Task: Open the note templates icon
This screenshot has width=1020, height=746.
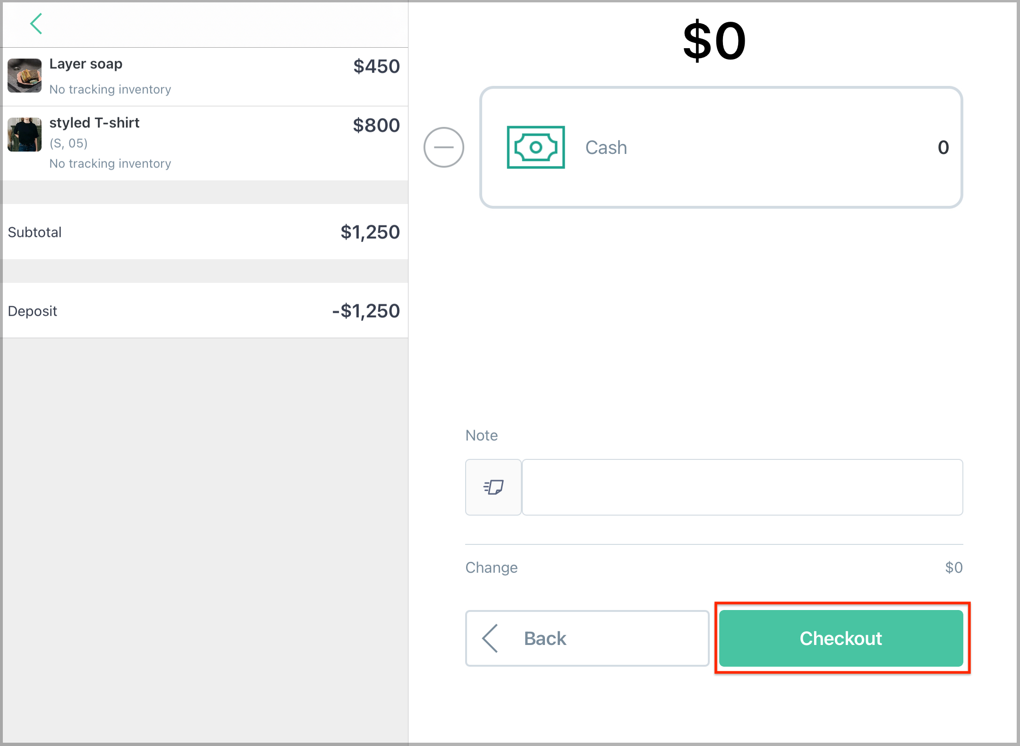Action: click(493, 487)
